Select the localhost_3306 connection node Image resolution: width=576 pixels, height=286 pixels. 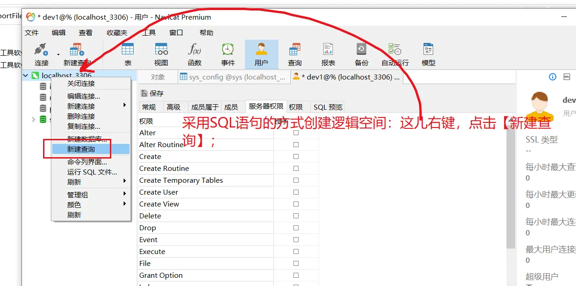[66, 75]
